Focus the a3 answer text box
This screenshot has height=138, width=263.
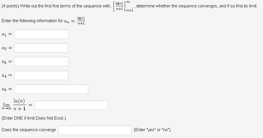point(41,62)
